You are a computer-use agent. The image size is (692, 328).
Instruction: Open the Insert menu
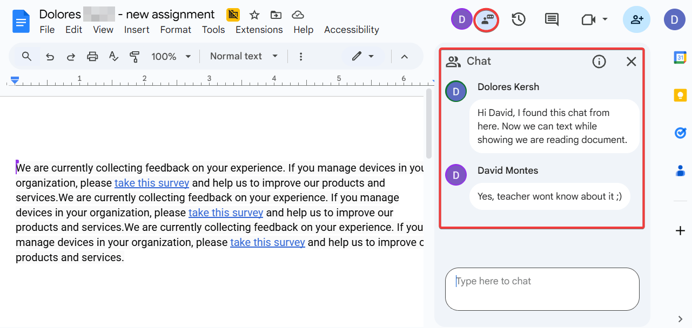pyautogui.click(x=137, y=30)
